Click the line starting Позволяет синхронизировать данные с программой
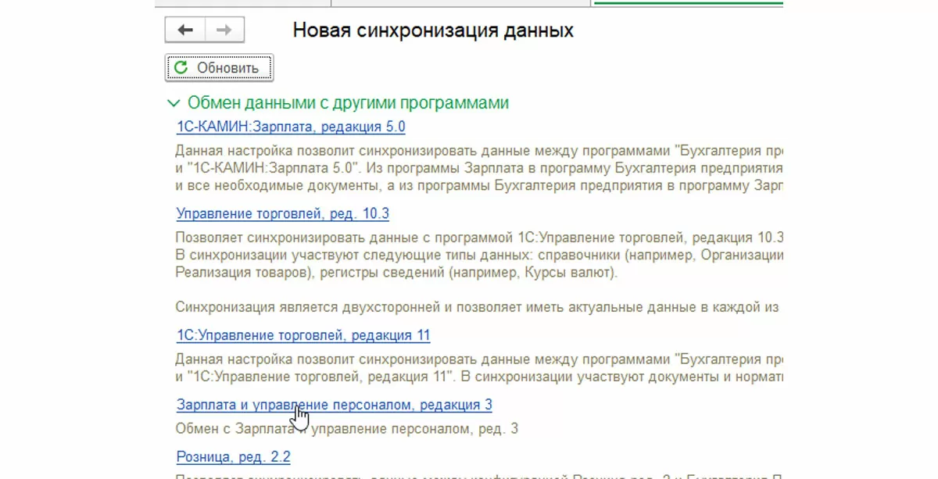Screen dimensions: 938x479 479,238
